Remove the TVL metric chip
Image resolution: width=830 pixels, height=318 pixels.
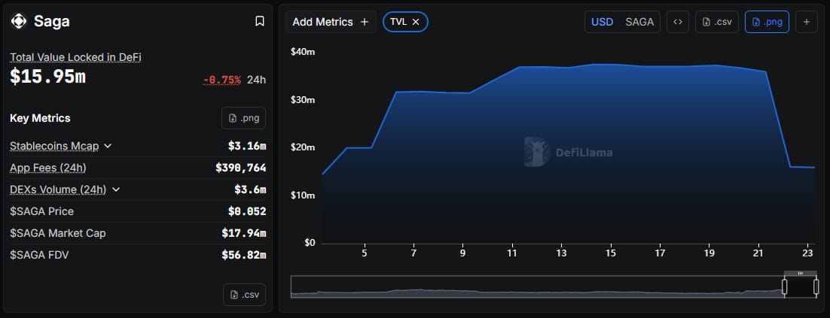click(x=416, y=22)
